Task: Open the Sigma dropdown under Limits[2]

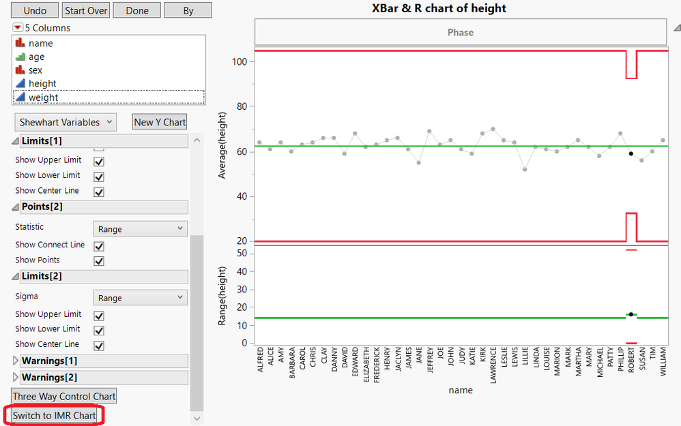Action: pos(139,297)
